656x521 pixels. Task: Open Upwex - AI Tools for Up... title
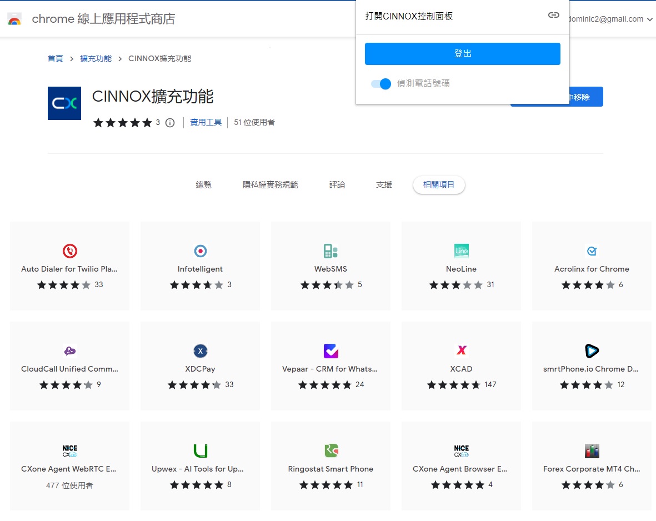[198, 469]
